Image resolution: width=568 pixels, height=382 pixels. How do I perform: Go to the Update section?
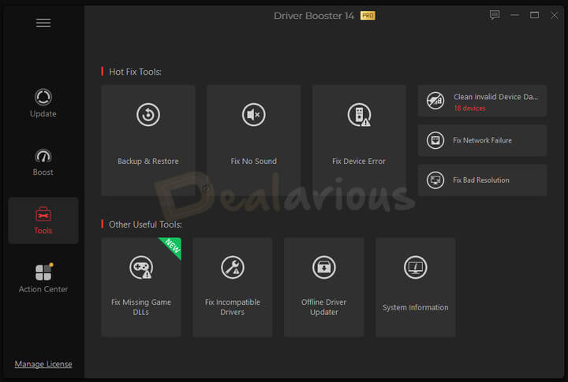coord(43,103)
